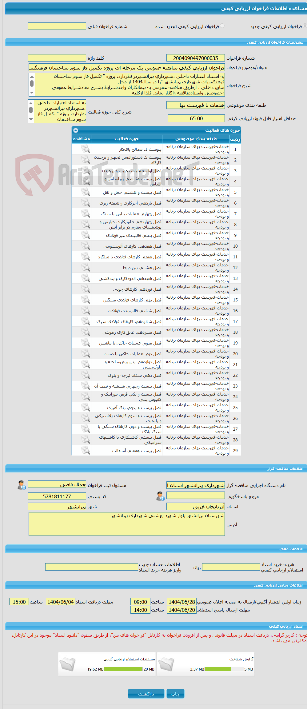Click view magnifier icon in row 18
307x709 pixels.
[85, 332]
